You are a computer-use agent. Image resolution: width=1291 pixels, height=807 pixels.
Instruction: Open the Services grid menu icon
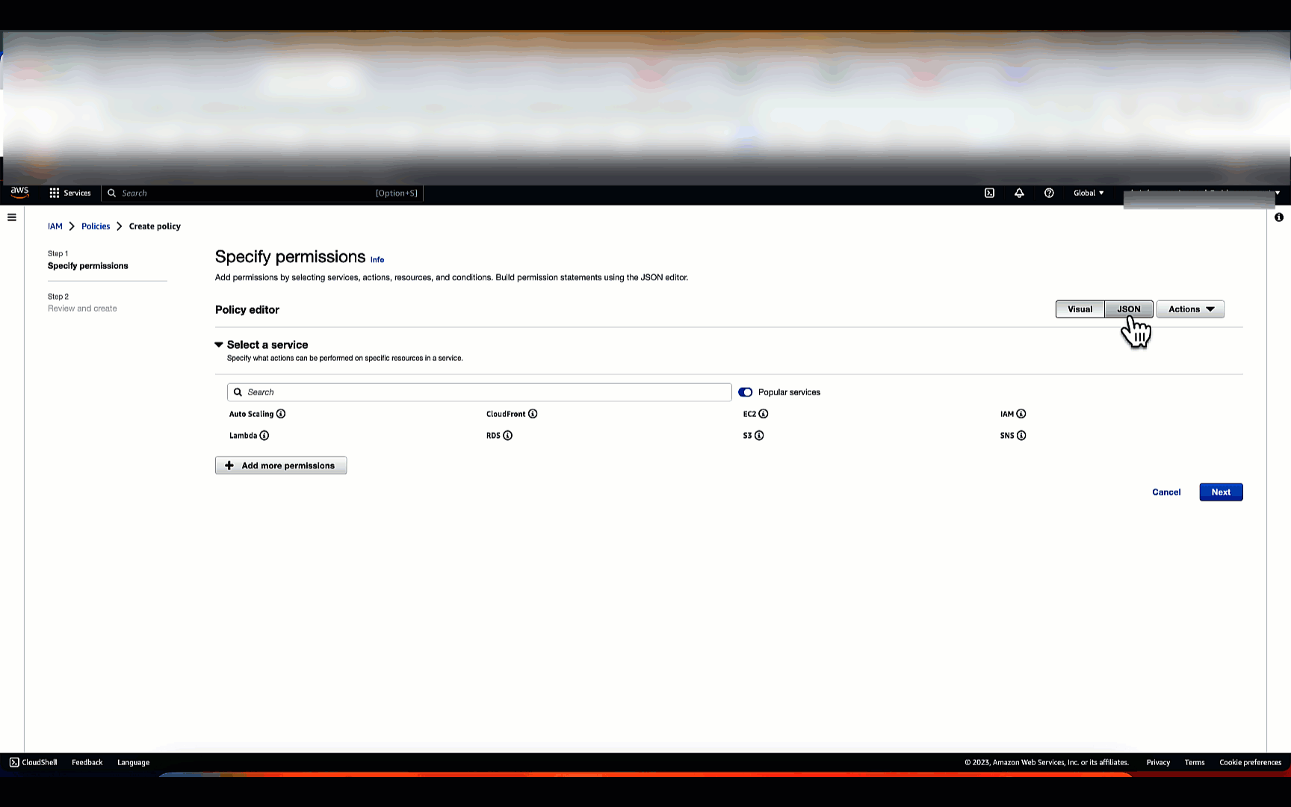point(55,193)
